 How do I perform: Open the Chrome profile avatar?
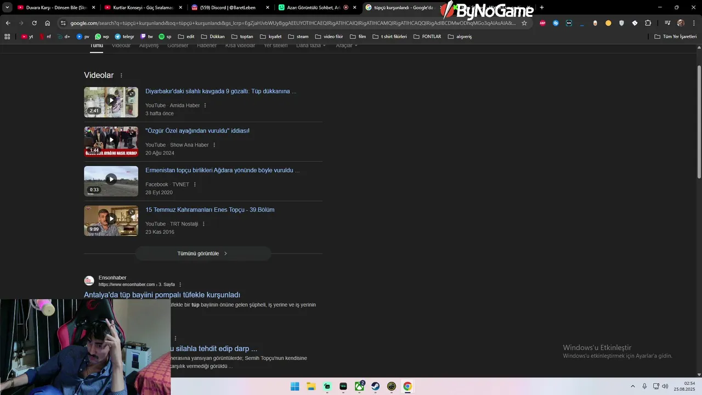click(x=681, y=23)
